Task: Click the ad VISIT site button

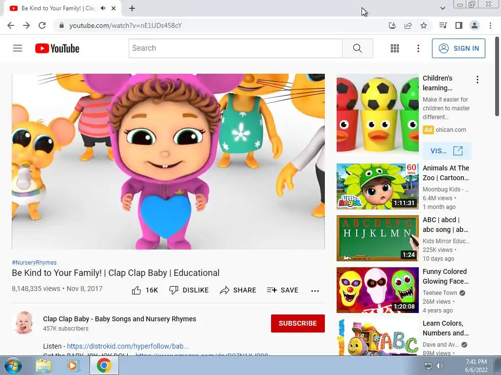Action: click(x=447, y=151)
